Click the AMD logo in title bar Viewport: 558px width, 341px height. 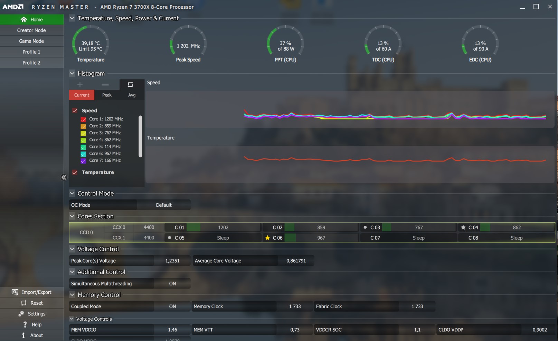coord(13,7)
